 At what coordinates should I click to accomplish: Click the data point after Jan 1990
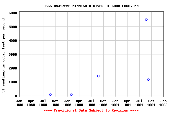pyautogui.click(x=71, y=95)
